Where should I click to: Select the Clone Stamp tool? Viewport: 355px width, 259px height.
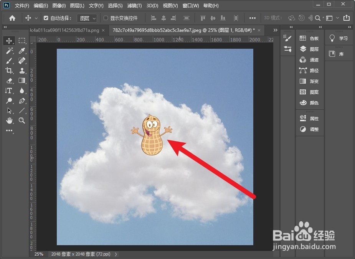coord(22,71)
